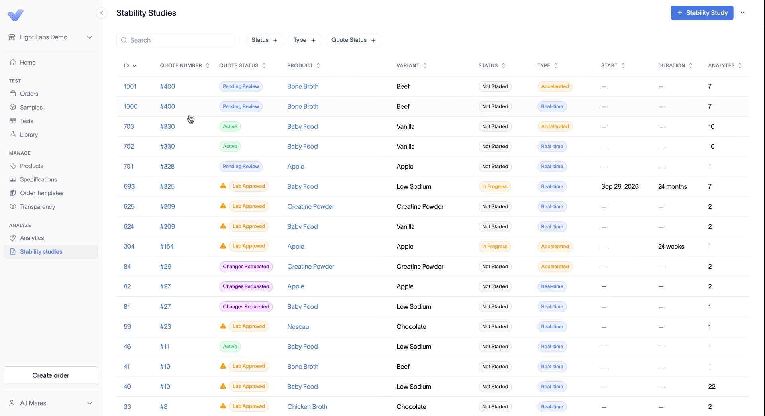Image resolution: width=765 pixels, height=416 pixels.
Task: Click the Library flask icon
Action: pos(13,135)
